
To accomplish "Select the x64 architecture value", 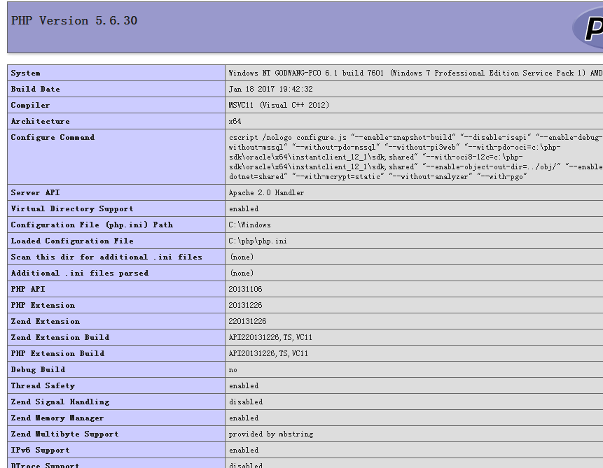I will 235,122.
